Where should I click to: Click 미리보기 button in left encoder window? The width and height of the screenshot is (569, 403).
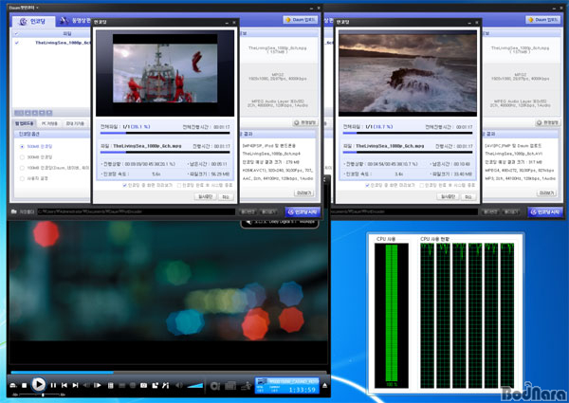(x=304, y=193)
